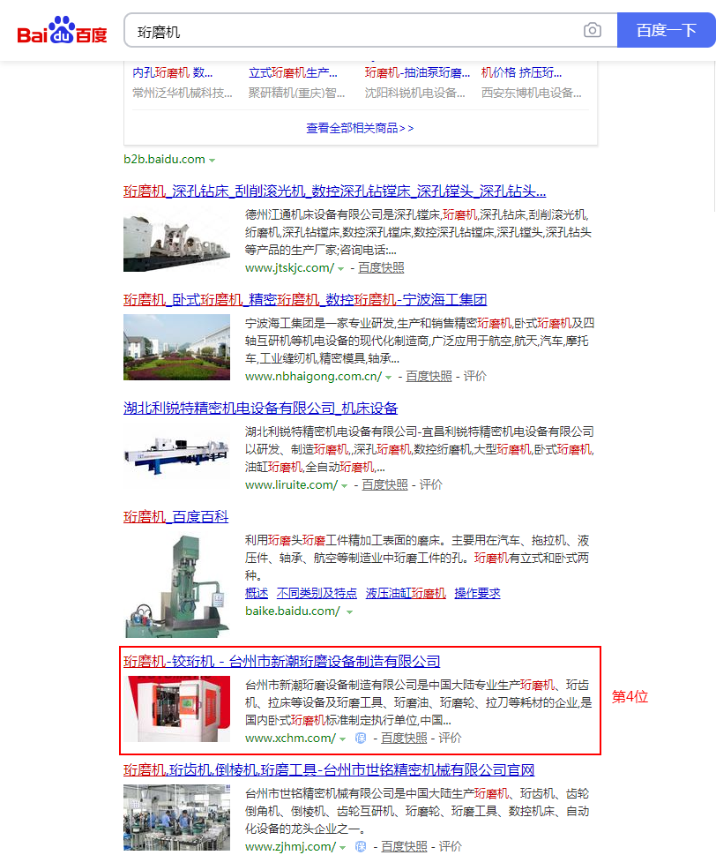This screenshot has width=716, height=855.
Task: Open the 概述 baike section link
Action: 257,593
